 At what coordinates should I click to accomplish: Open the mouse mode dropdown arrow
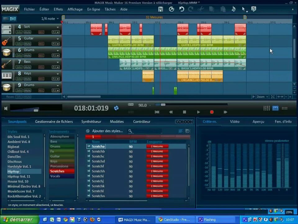point(247,12)
